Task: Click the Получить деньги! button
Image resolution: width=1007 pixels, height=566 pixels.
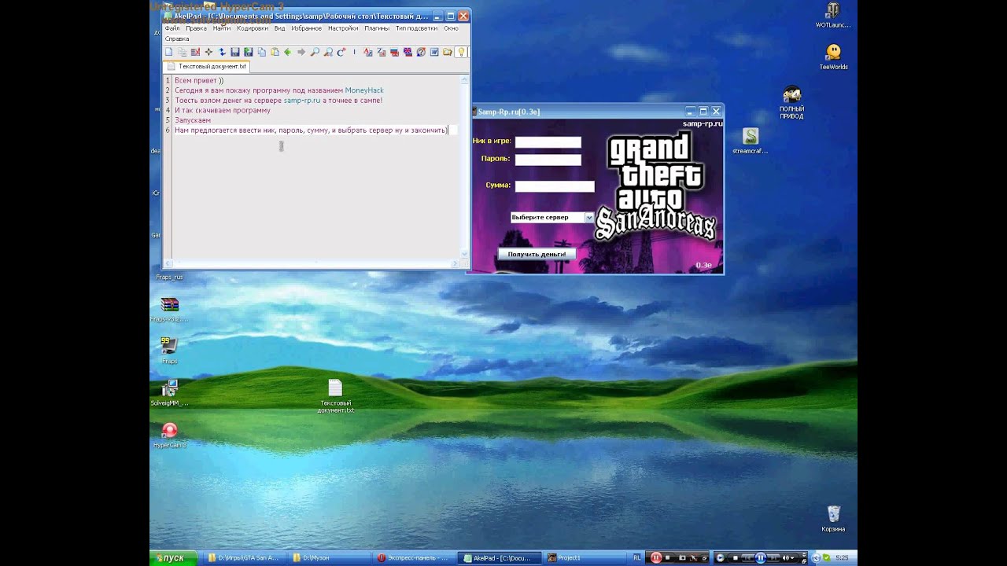Action: tap(537, 254)
